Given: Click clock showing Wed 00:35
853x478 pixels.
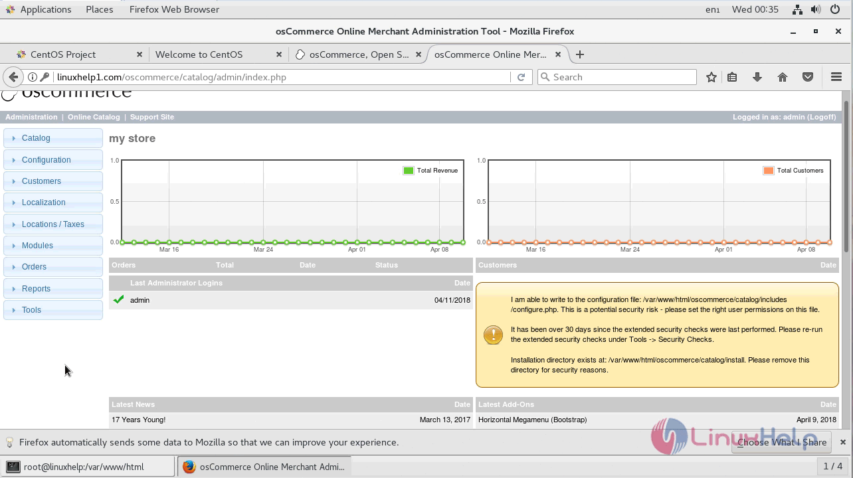Looking at the screenshot, I should (755, 9).
